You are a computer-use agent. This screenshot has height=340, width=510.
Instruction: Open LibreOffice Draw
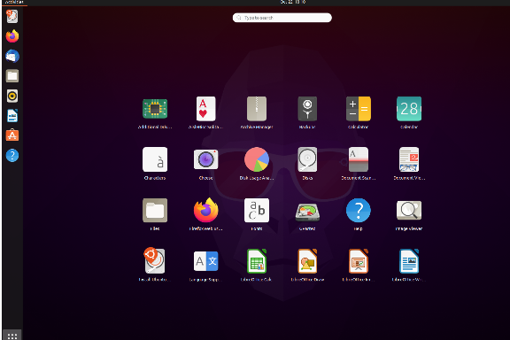point(307,261)
